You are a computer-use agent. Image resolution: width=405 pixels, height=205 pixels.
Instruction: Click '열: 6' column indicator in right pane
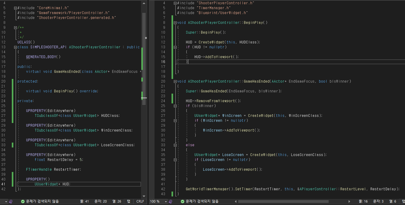393,201
